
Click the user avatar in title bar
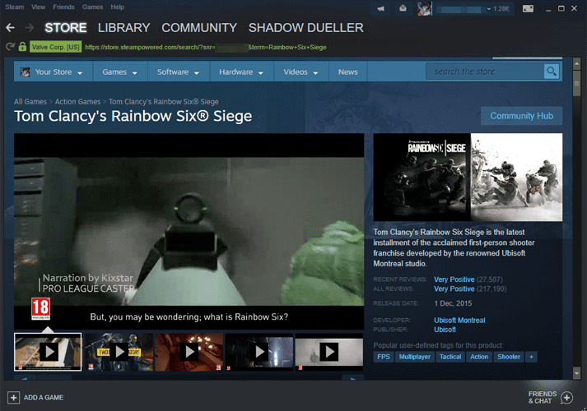click(424, 8)
